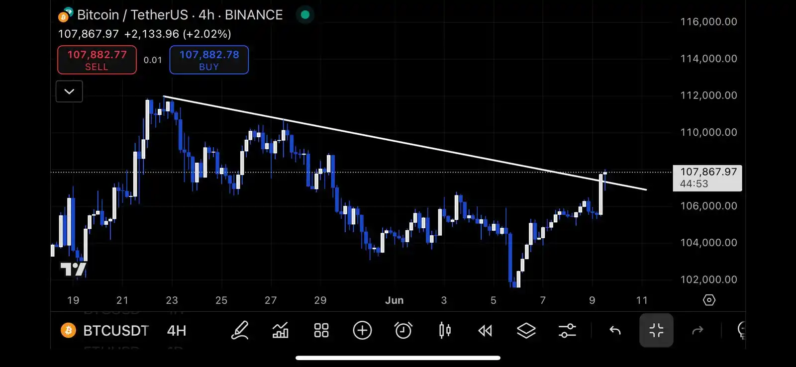Open the layout grid icon
This screenshot has height=367, width=796.
coord(321,330)
